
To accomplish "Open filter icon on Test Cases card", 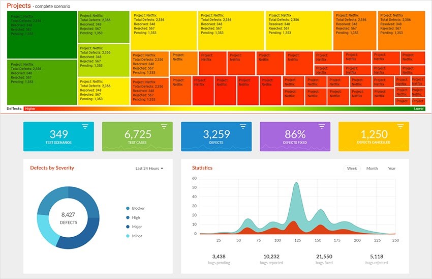I will [164, 126].
